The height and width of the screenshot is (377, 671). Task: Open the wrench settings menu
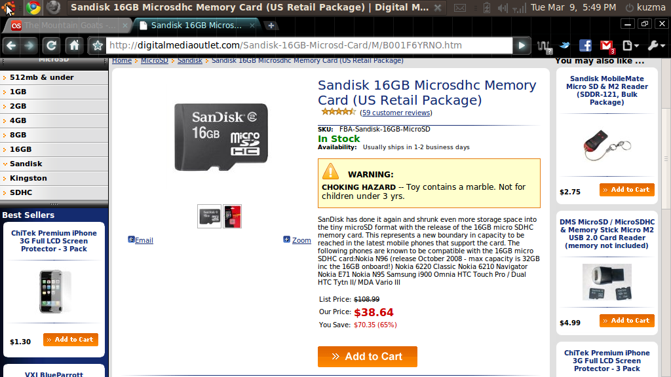click(655, 46)
